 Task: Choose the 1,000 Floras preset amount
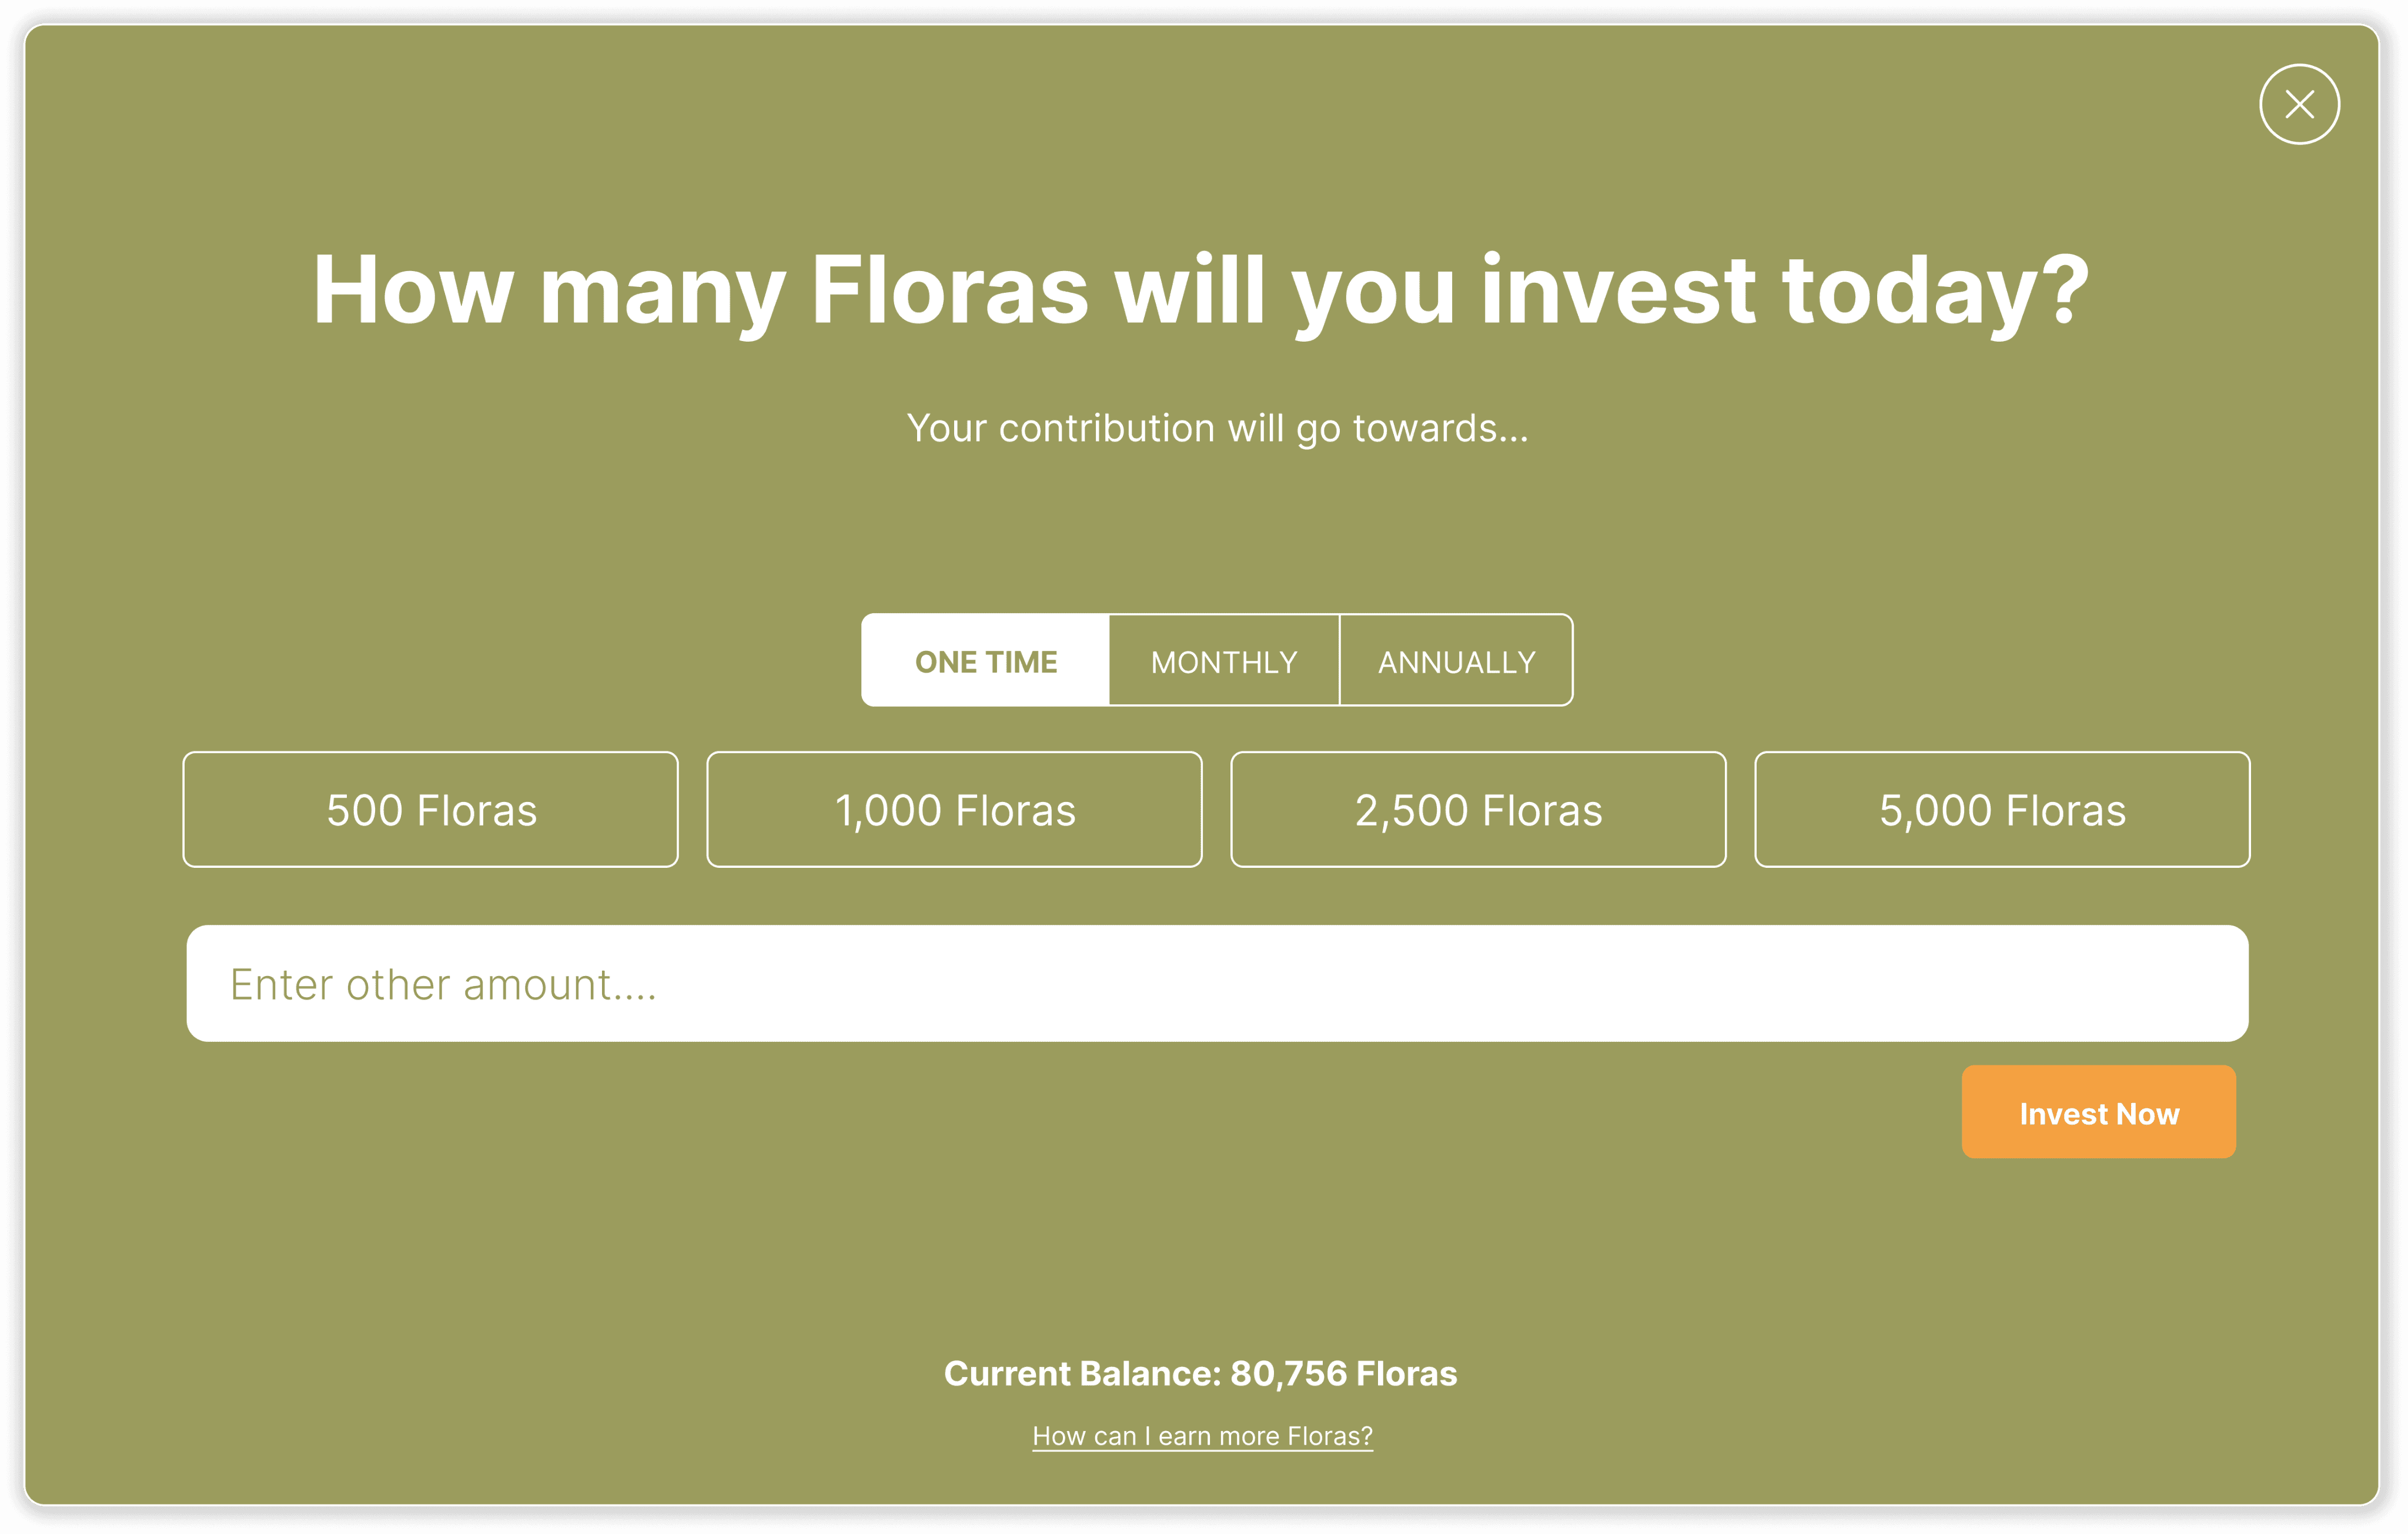(x=955, y=810)
